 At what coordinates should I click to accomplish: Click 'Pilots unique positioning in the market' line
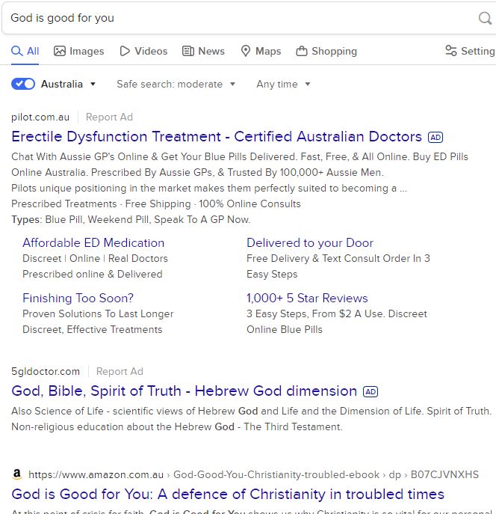209,188
